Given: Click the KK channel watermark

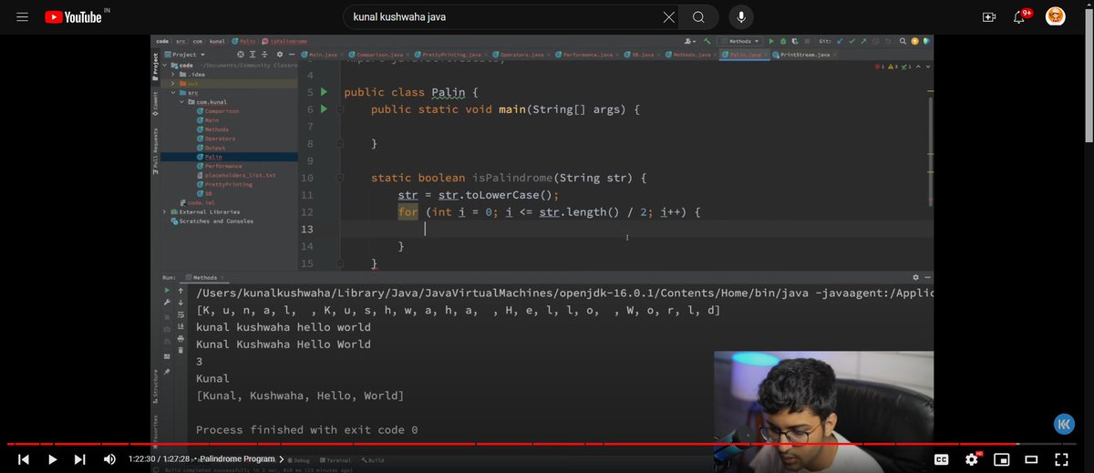Looking at the screenshot, I should click(1064, 423).
